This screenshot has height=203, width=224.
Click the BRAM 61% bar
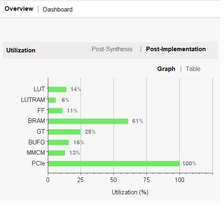point(88,121)
